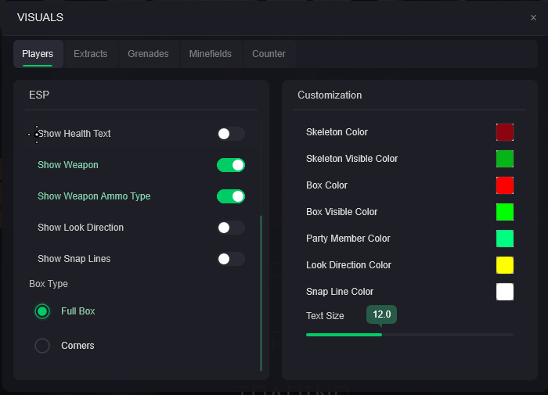Enable Show Look Direction switch
Screen dimensions: 548x395
click(x=231, y=228)
